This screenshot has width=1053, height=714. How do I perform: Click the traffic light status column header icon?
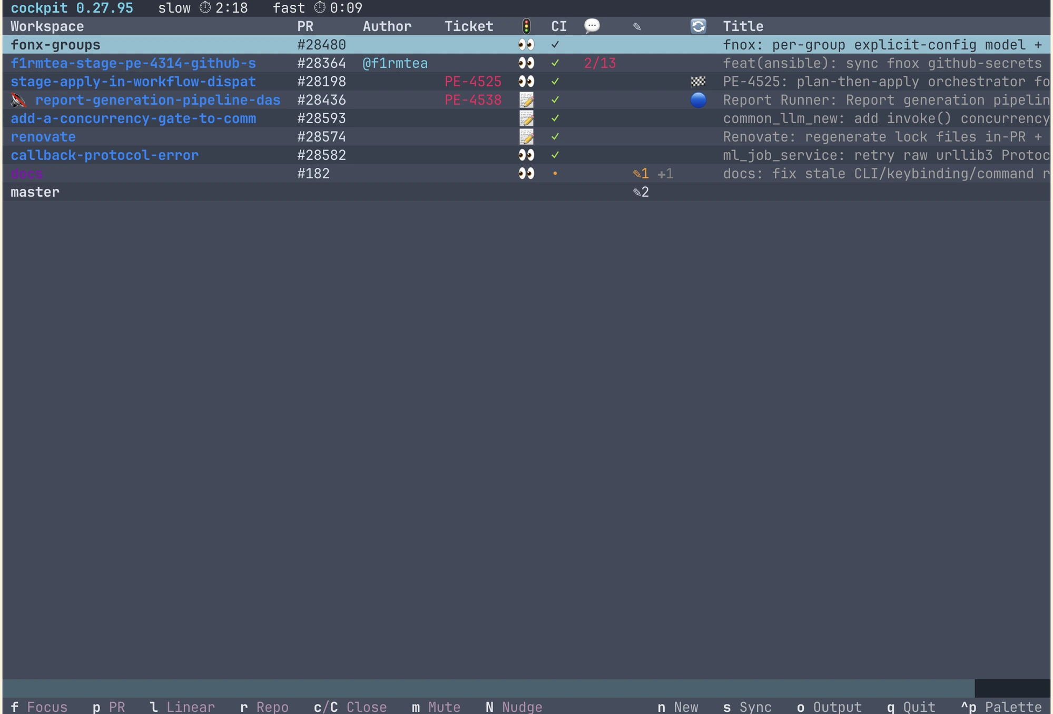pyautogui.click(x=526, y=26)
